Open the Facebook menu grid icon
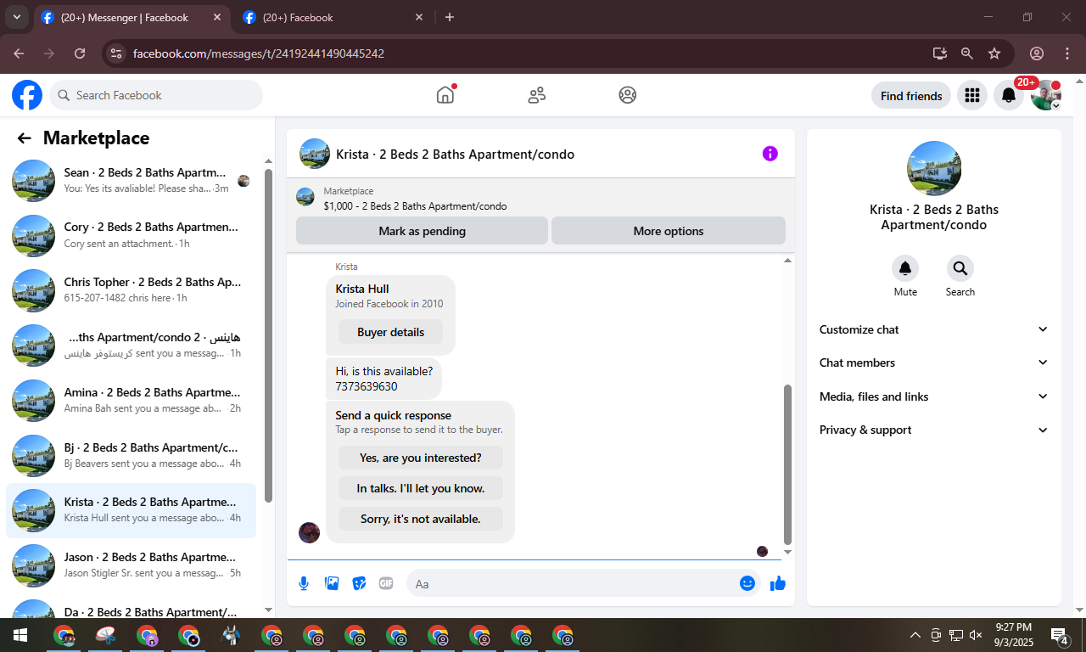Viewport: 1086px width, 652px height. click(972, 96)
